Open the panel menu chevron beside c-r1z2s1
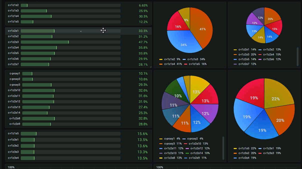 pyautogui.click(x=81, y=31)
